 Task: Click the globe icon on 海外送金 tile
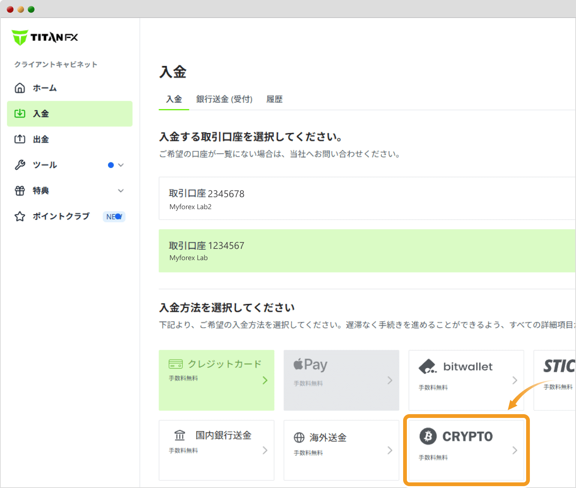299,437
